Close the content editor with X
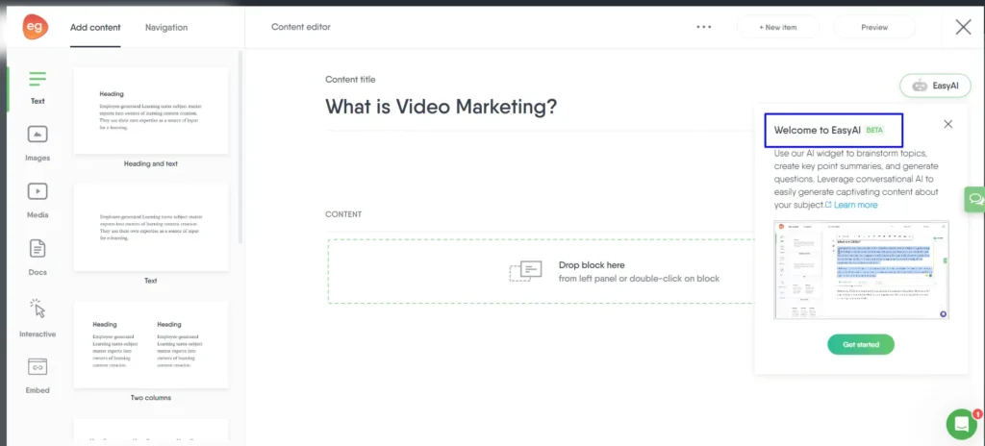Image resolution: width=985 pixels, height=446 pixels. coord(963,27)
